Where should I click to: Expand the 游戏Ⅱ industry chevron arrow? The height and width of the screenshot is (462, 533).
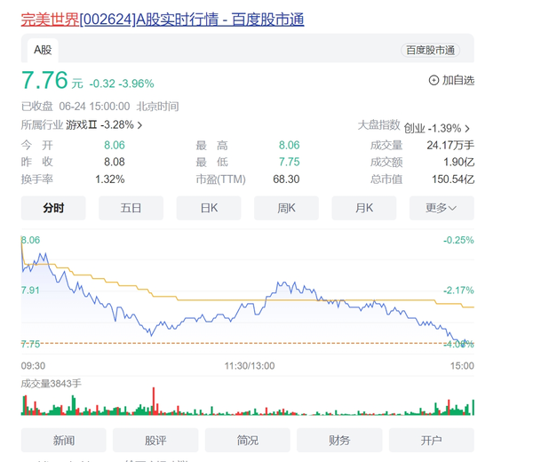click(x=139, y=125)
